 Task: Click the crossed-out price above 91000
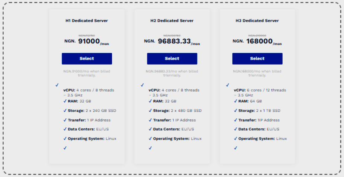click(x=87, y=35)
